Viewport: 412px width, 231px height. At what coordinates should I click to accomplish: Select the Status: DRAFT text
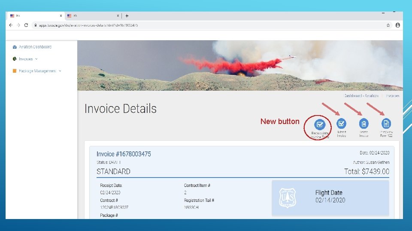tap(109, 163)
